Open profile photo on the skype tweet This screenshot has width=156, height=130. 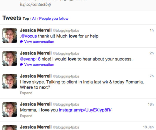10,81
